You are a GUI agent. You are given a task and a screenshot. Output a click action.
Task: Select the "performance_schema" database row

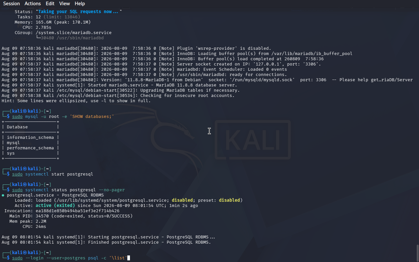pyautogui.click(x=30, y=148)
